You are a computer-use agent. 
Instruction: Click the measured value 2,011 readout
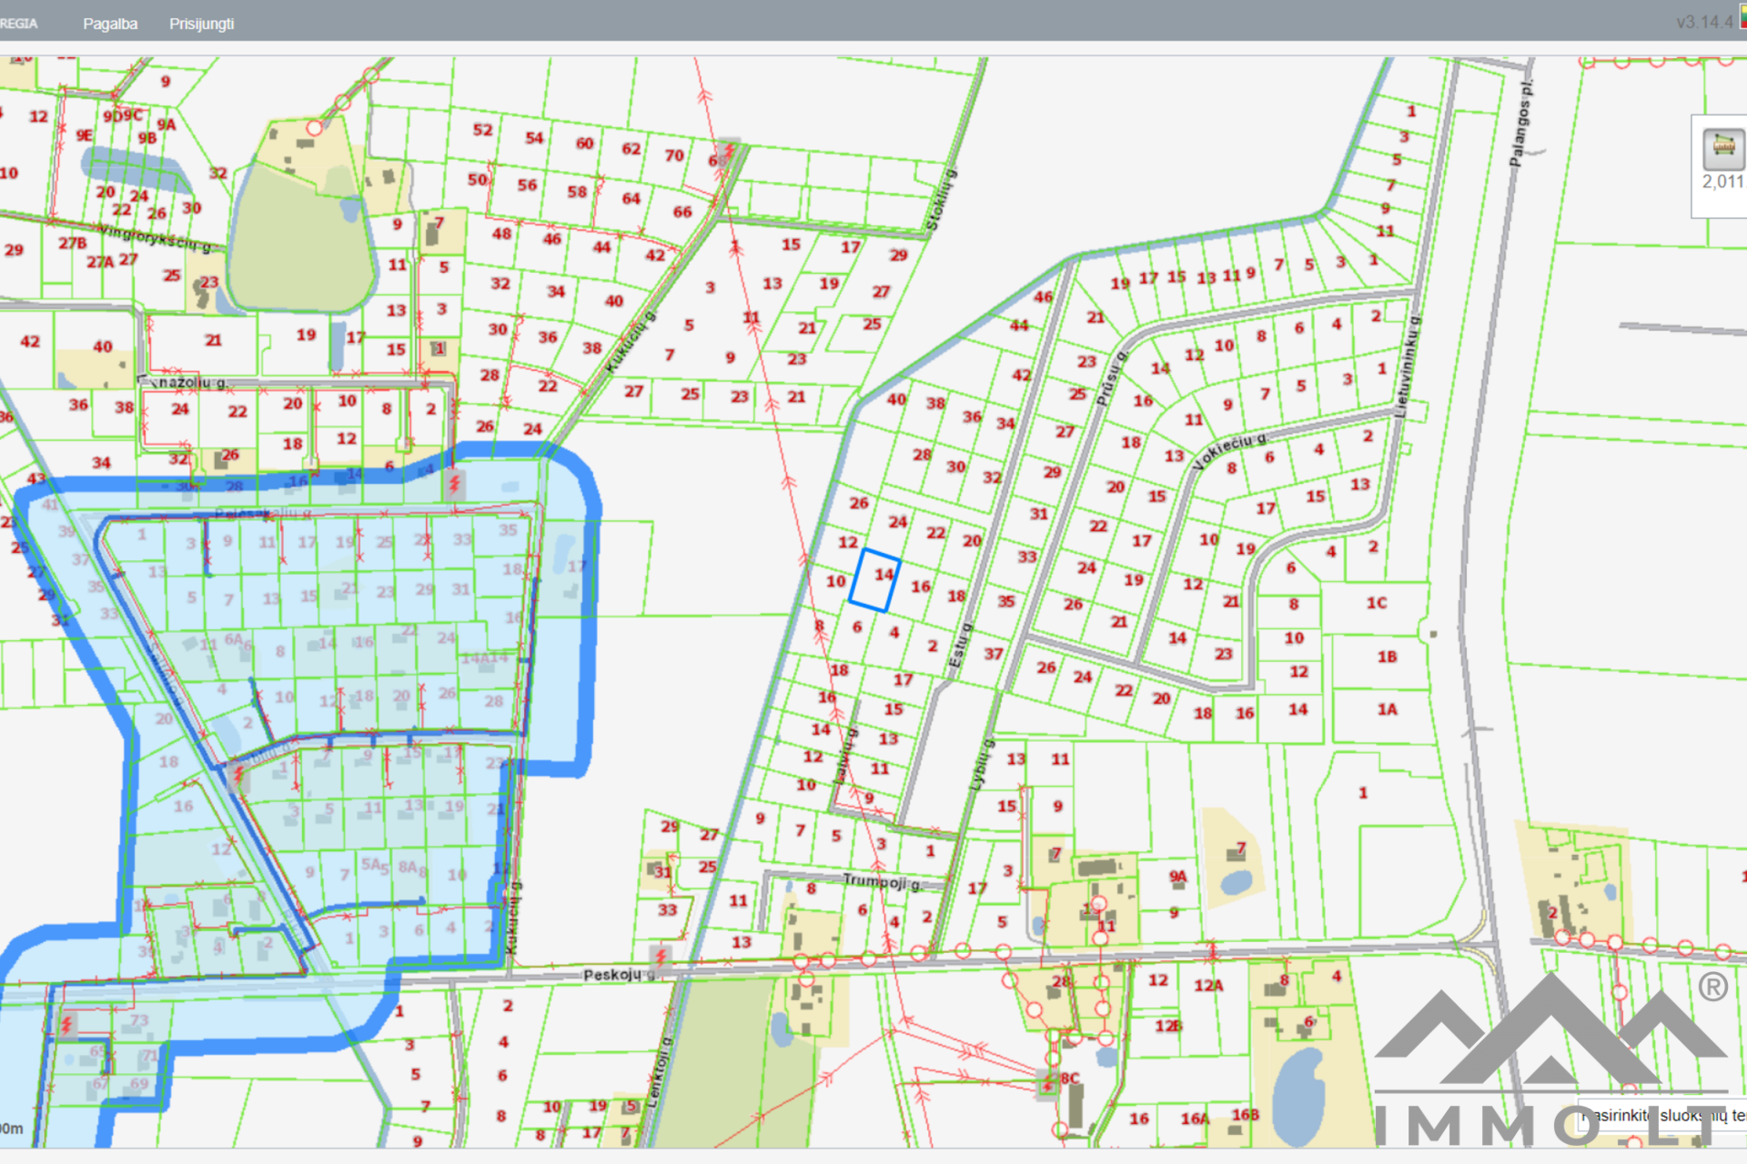1722,182
